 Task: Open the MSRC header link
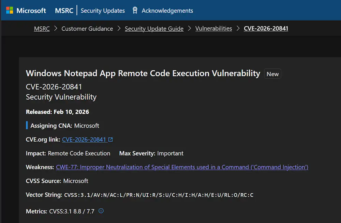(x=64, y=11)
